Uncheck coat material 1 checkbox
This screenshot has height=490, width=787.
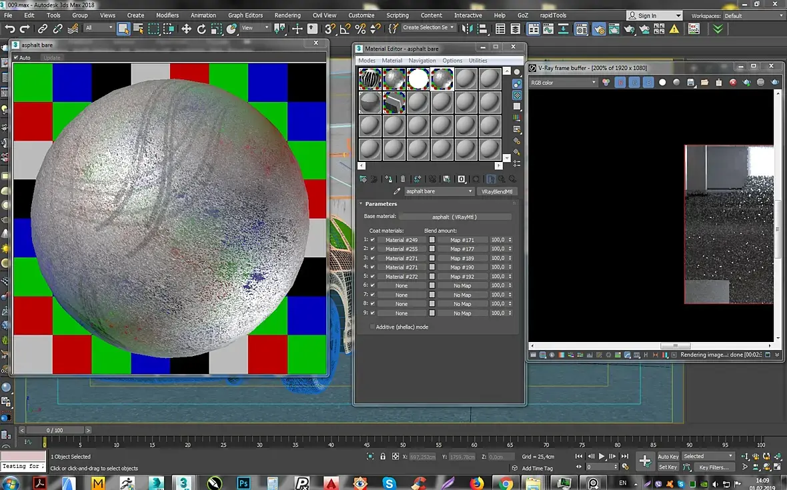pyautogui.click(x=373, y=240)
